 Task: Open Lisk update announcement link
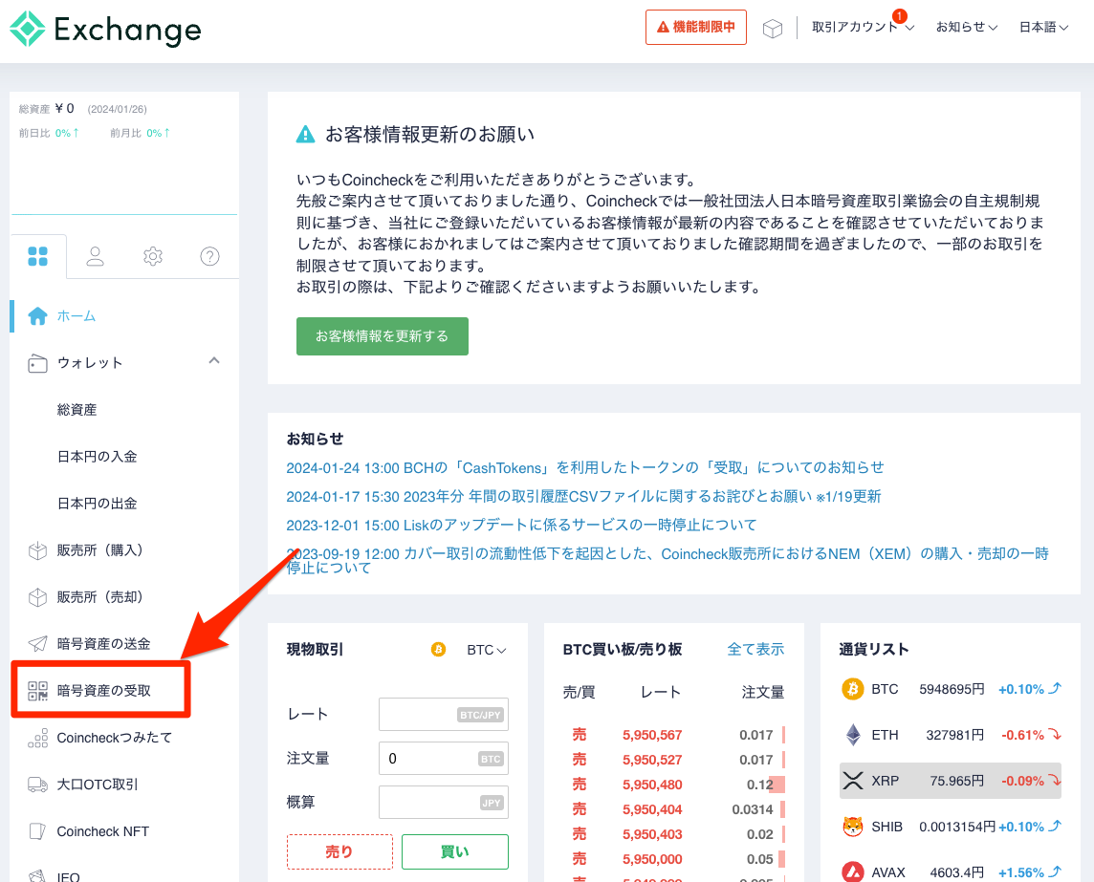click(521, 525)
